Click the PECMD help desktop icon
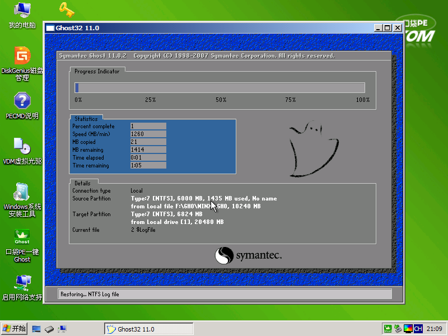 tap(22, 101)
